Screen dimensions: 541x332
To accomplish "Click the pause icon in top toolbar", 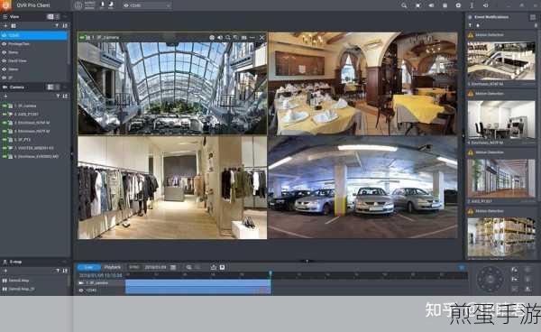I will [445, 5].
